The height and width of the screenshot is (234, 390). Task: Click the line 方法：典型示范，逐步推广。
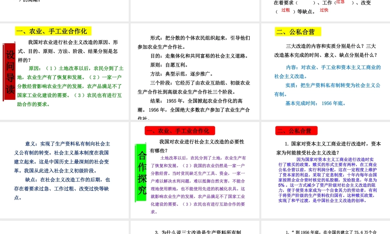pyautogui.click(x=182, y=74)
